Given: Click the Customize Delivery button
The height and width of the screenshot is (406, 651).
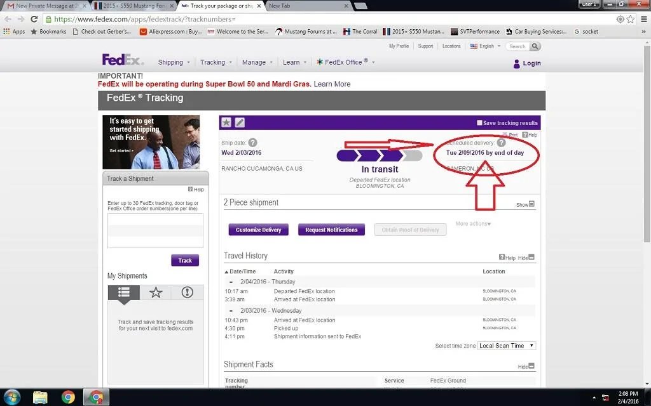Looking at the screenshot, I should (x=258, y=230).
